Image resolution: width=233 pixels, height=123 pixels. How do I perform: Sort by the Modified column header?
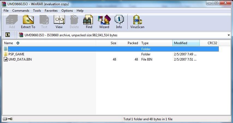point(186,43)
